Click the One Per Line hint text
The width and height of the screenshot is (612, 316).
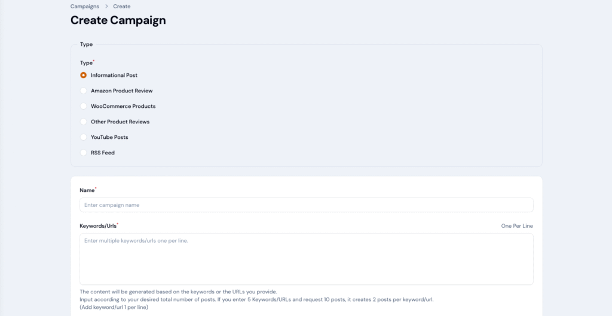coord(517,226)
